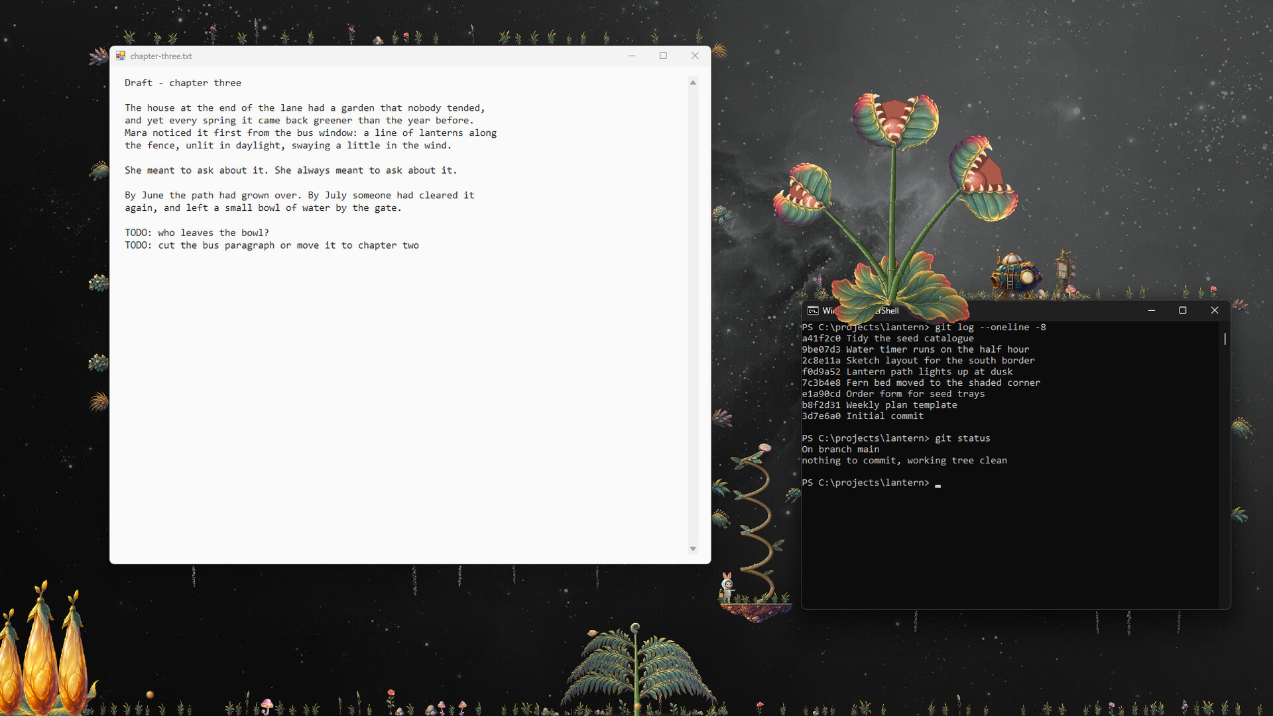This screenshot has width=1273, height=716.
Task: Maximize the chapter-three.txt window
Action: pos(663,56)
